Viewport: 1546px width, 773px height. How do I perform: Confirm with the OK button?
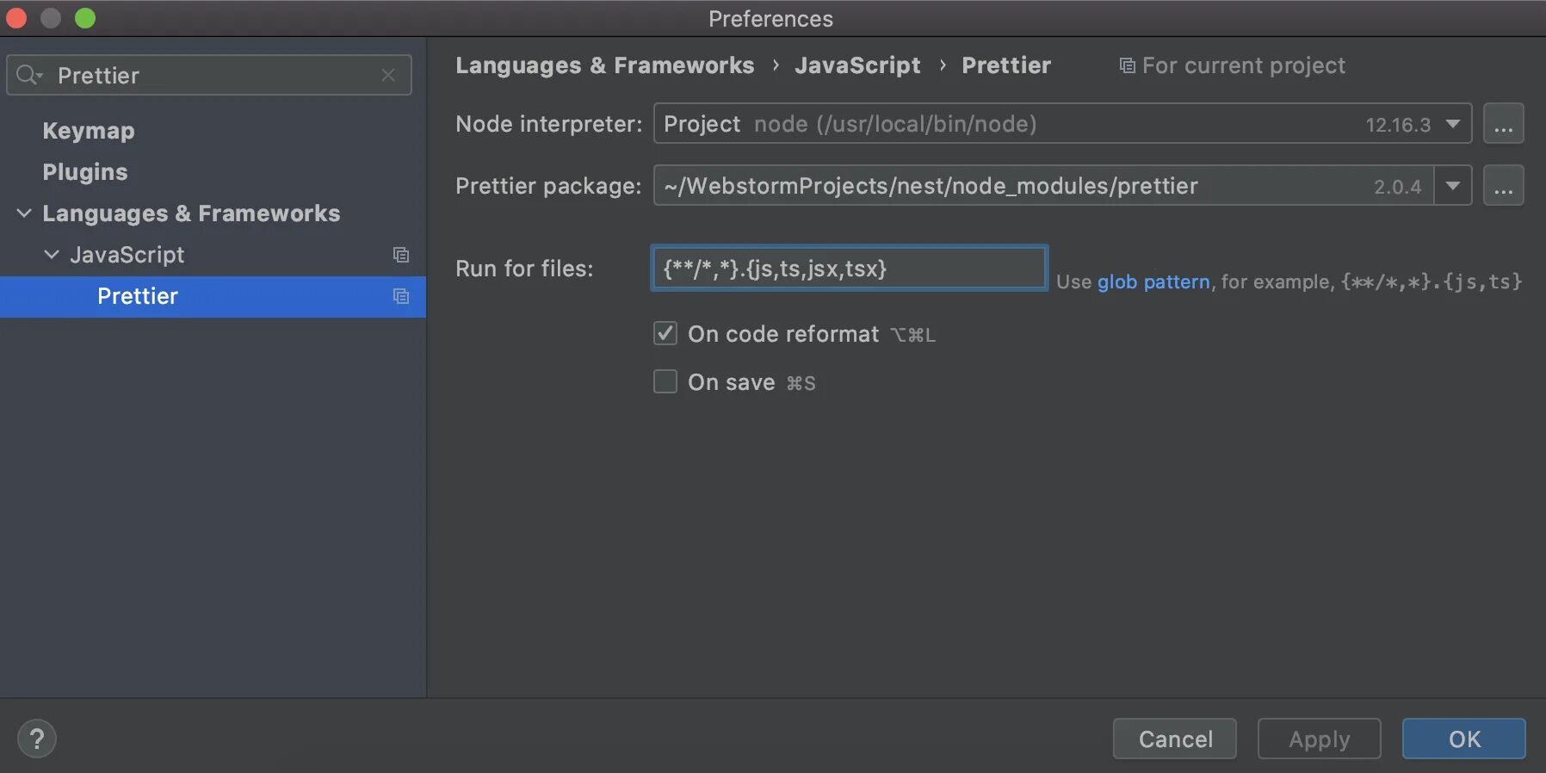[x=1463, y=739]
